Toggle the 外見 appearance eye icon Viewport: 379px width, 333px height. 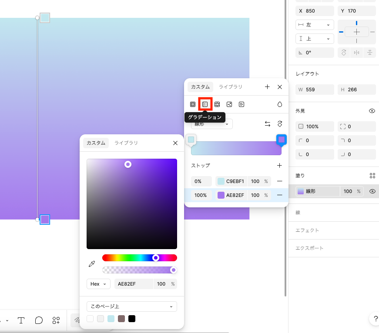(372, 111)
